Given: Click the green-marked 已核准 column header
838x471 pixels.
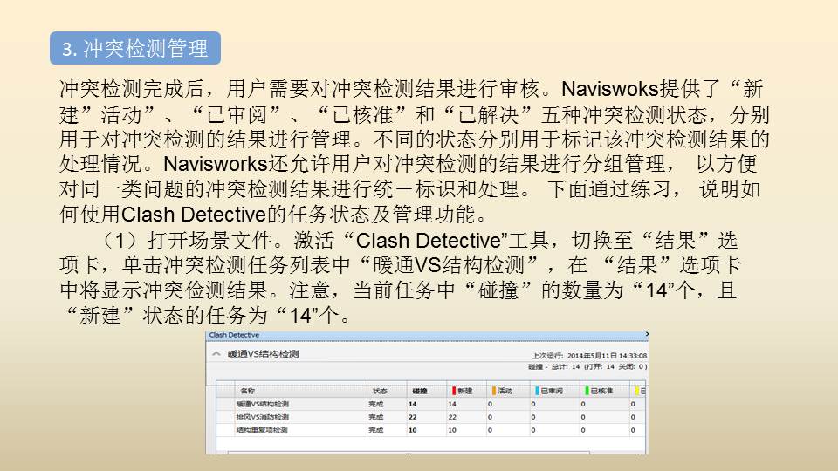Looking at the screenshot, I should coord(605,391).
